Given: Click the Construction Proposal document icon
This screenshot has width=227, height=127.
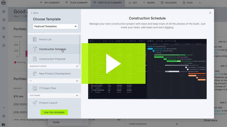Looking at the screenshot, I should 35,59.
